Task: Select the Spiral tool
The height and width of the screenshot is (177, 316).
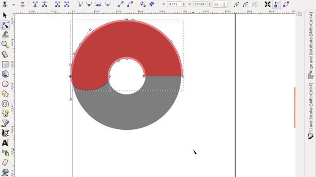Action: (x=5, y=104)
